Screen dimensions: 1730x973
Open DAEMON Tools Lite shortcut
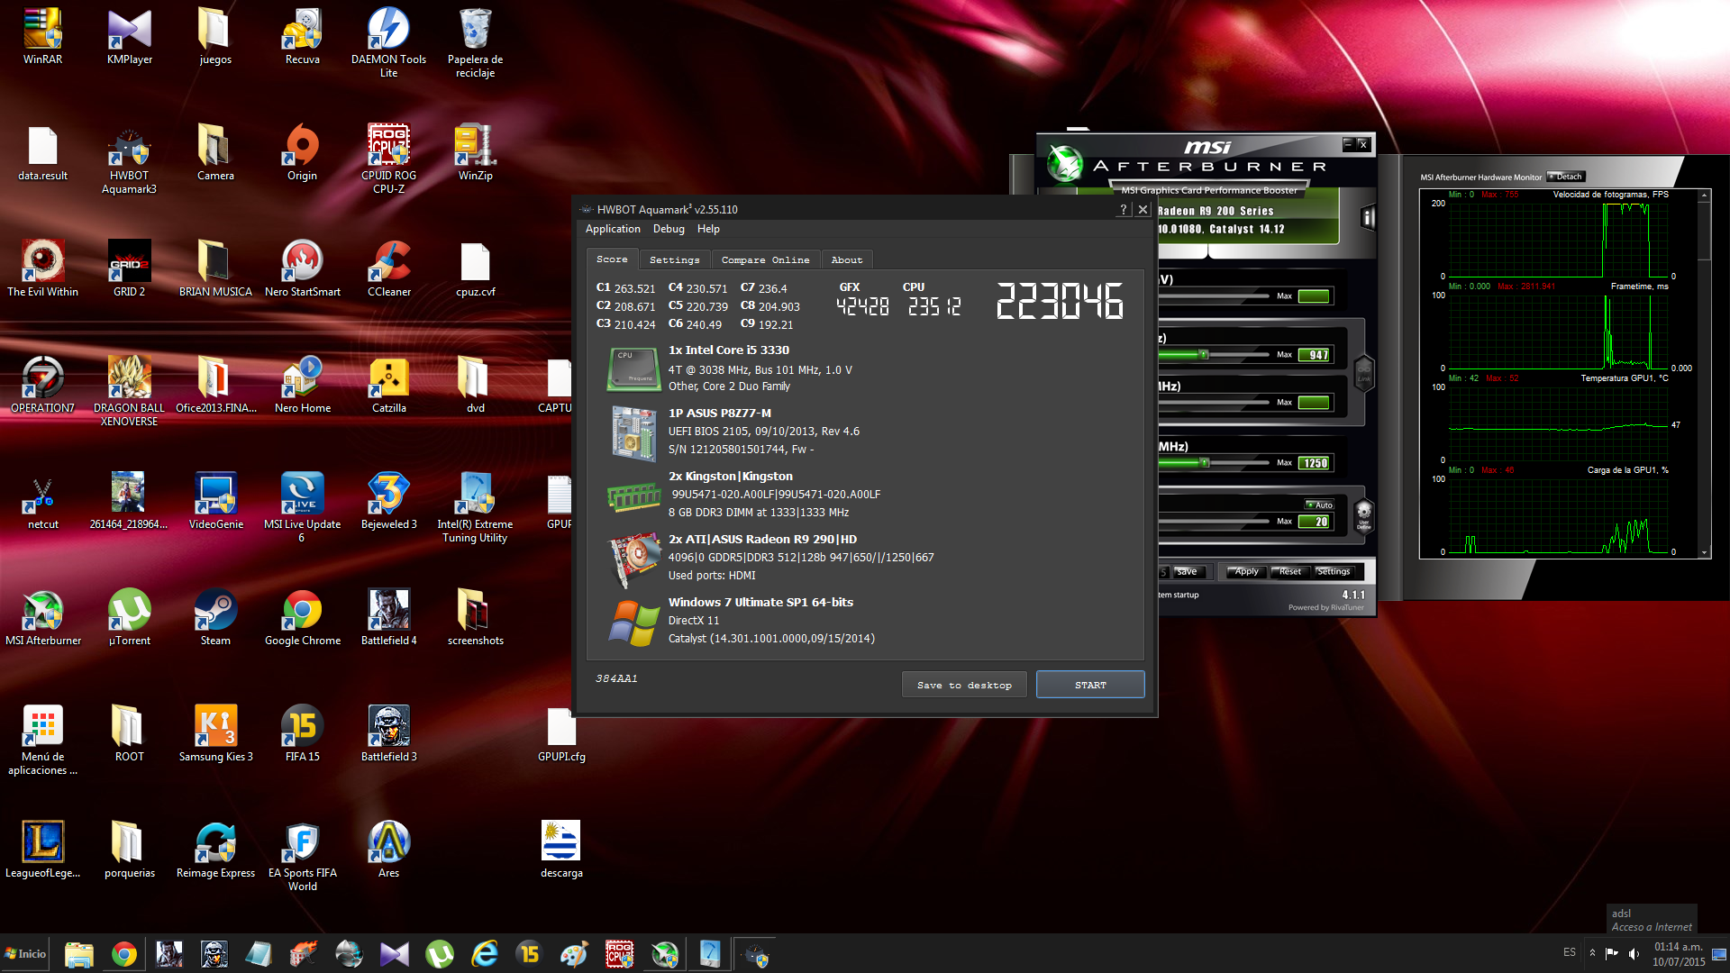point(388,43)
